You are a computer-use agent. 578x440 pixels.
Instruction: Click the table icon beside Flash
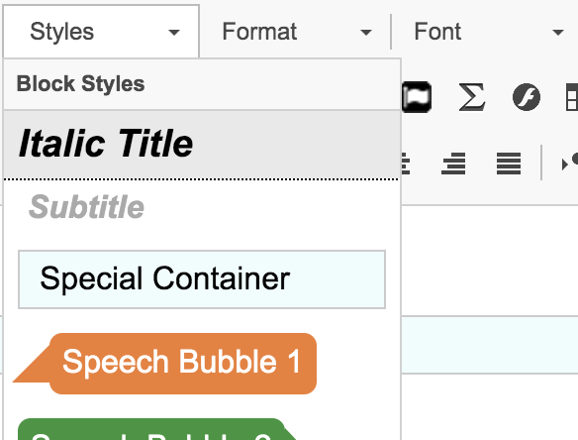(x=572, y=97)
